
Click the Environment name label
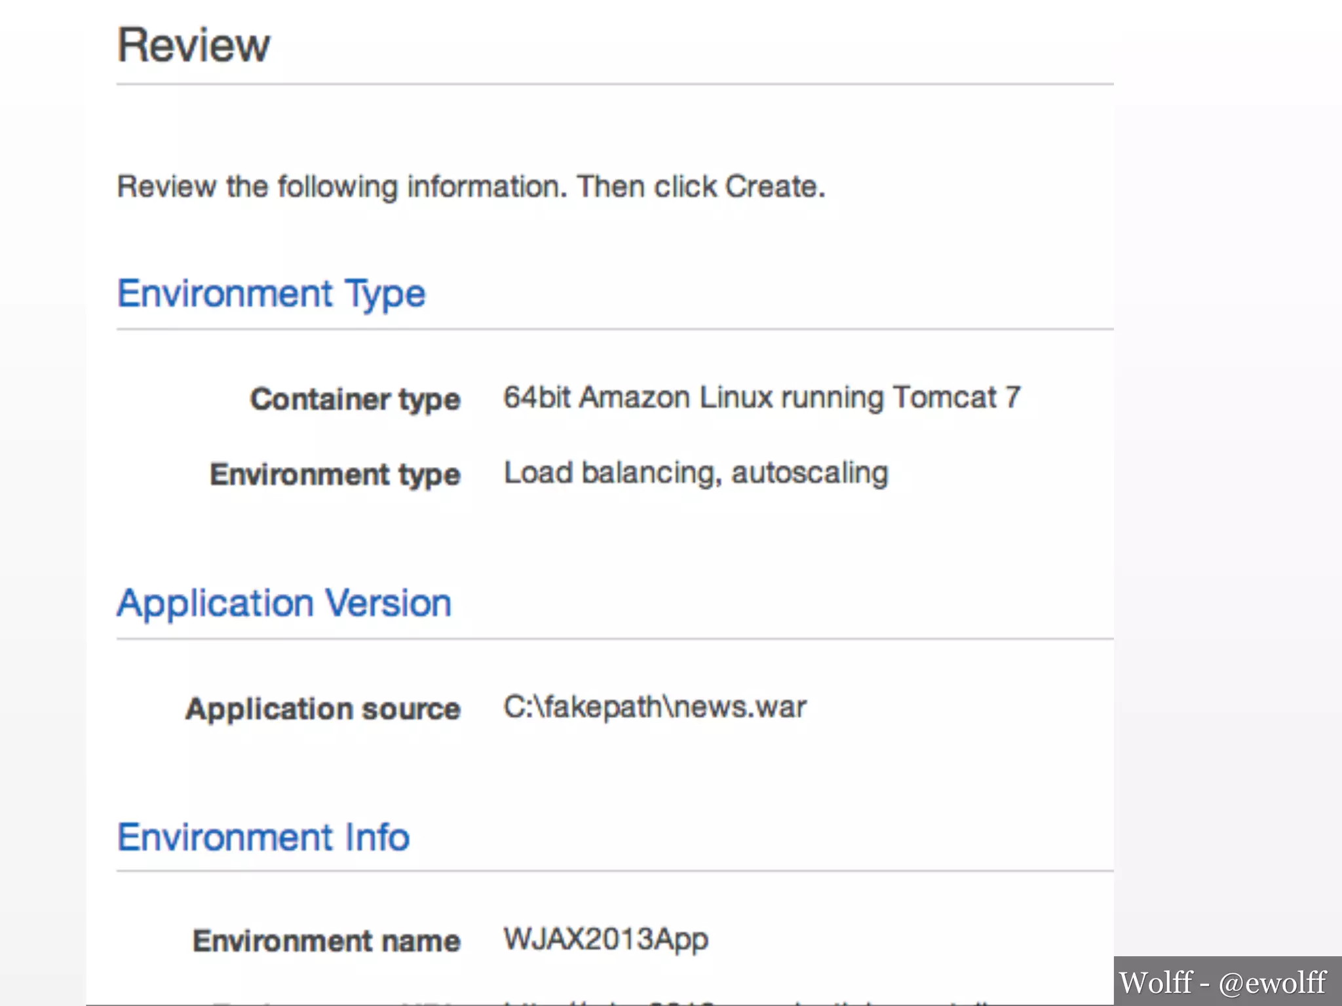click(x=326, y=941)
